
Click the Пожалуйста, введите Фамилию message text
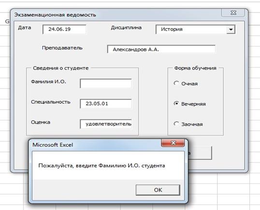101,165
